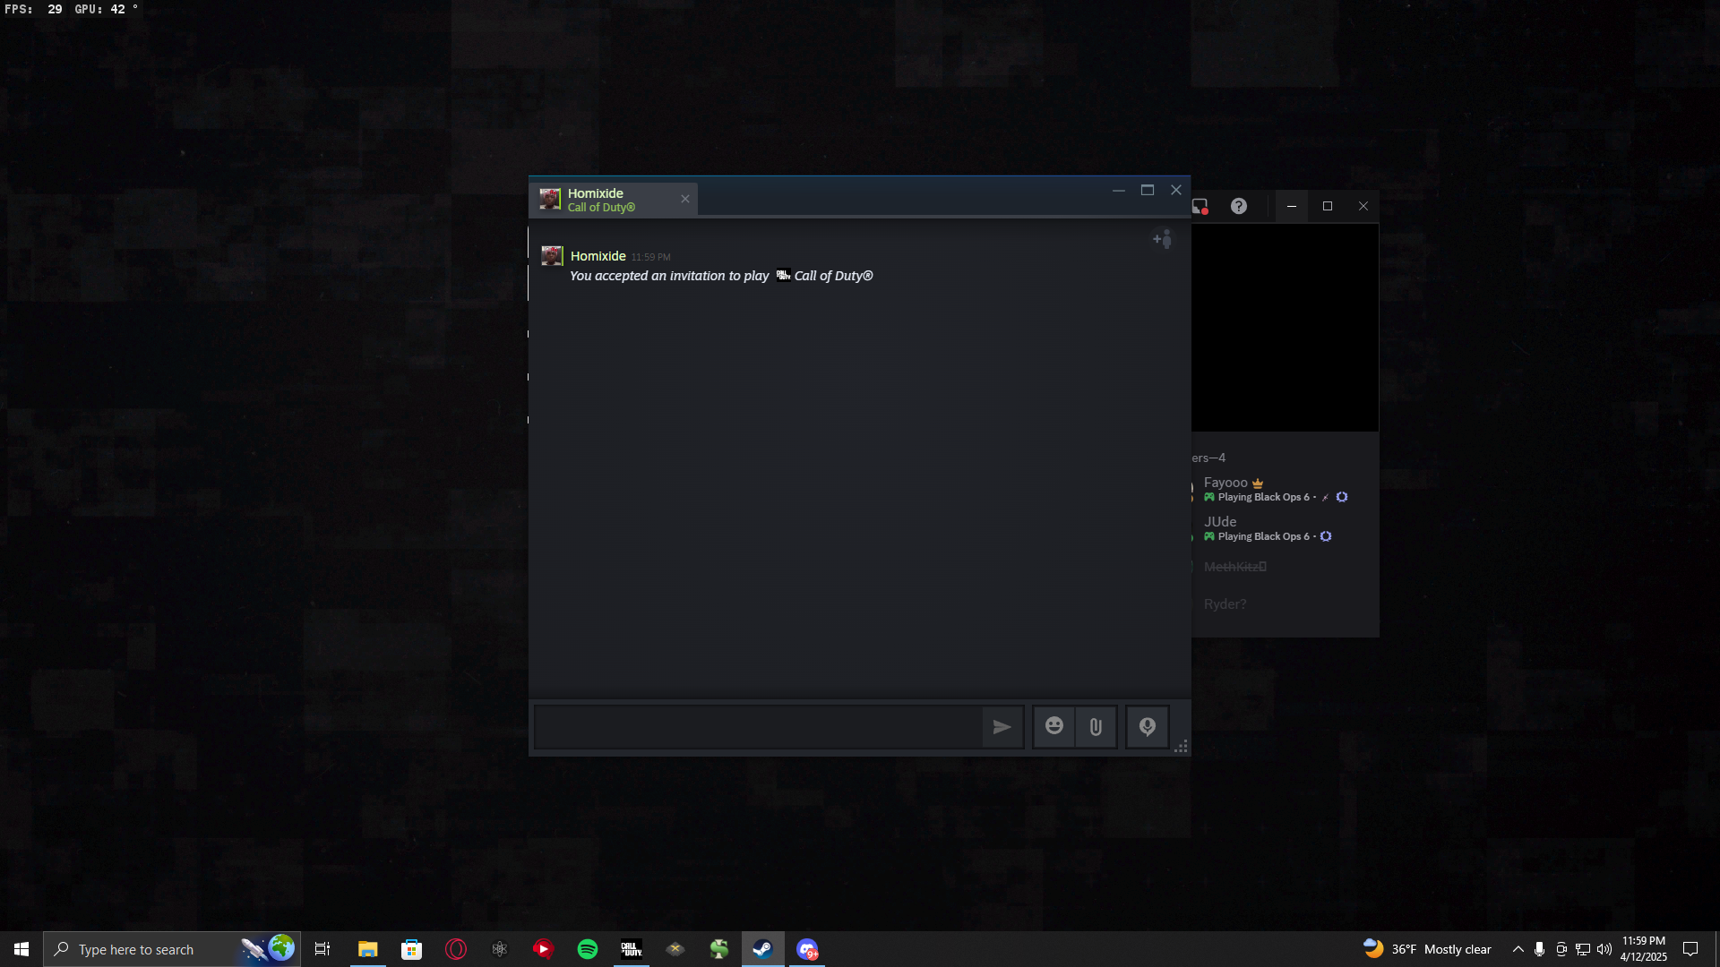Click the chat message input box
Screen dimensions: 1720x967
click(x=759, y=727)
